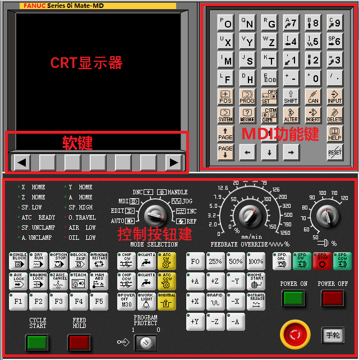The height and width of the screenshot is (360, 359).
Task: Click the EOB key
Action: click(x=269, y=78)
